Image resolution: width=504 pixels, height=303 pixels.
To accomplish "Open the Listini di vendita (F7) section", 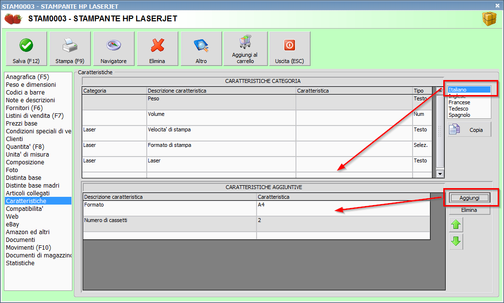I will pos(38,116).
